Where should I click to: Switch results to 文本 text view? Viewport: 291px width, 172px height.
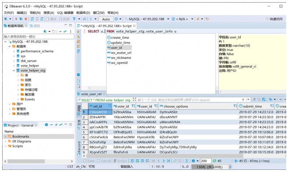point(79,124)
